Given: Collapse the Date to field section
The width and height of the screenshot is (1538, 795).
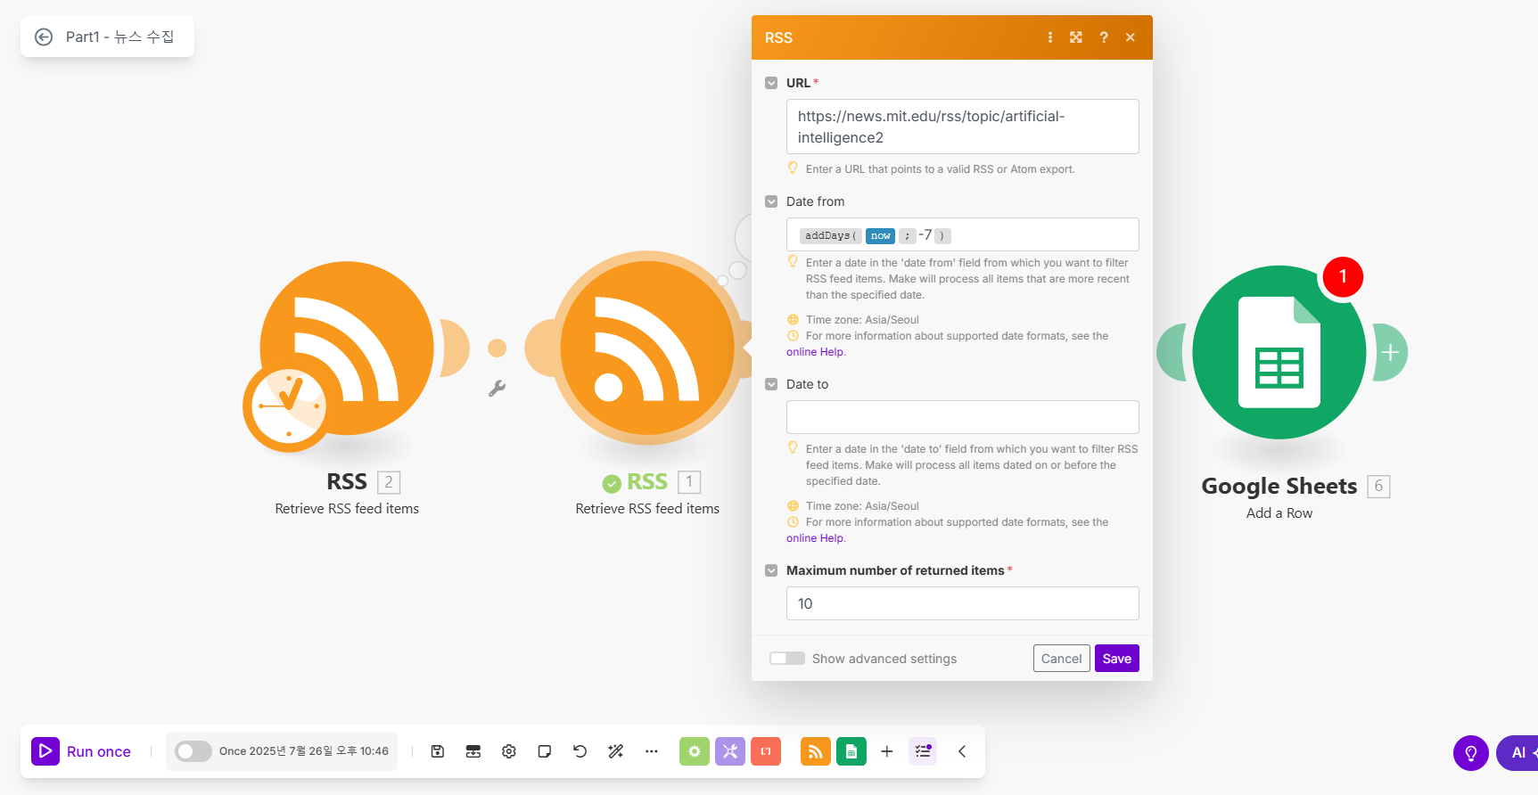Looking at the screenshot, I should 771,384.
